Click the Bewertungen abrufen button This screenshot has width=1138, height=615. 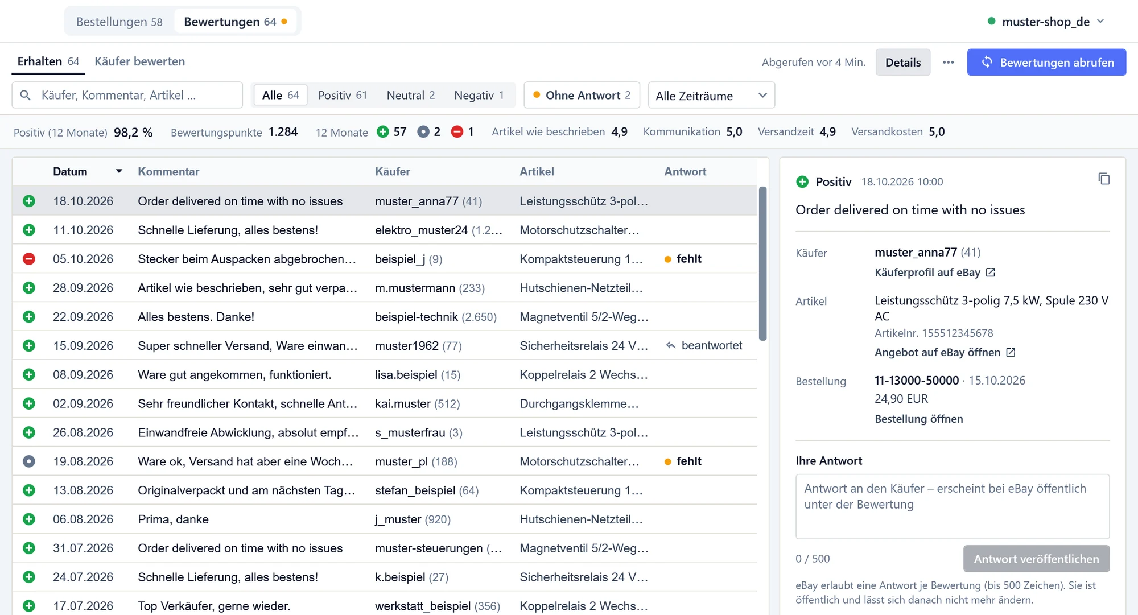pyautogui.click(x=1046, y=63)
